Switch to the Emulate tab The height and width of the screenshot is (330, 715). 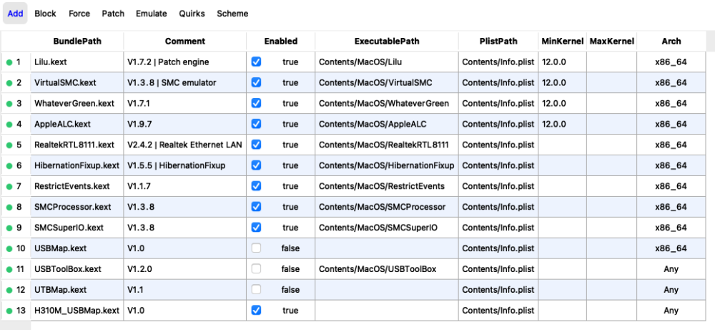pyautogui.click(x=152, y=13)
